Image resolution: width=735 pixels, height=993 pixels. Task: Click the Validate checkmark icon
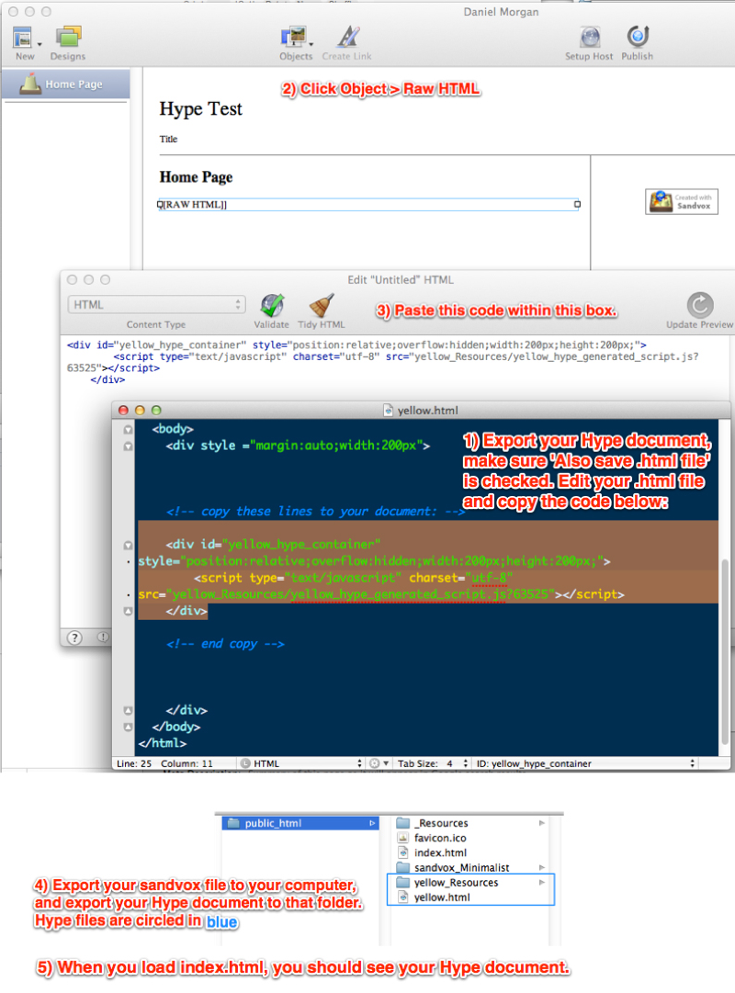272,305
